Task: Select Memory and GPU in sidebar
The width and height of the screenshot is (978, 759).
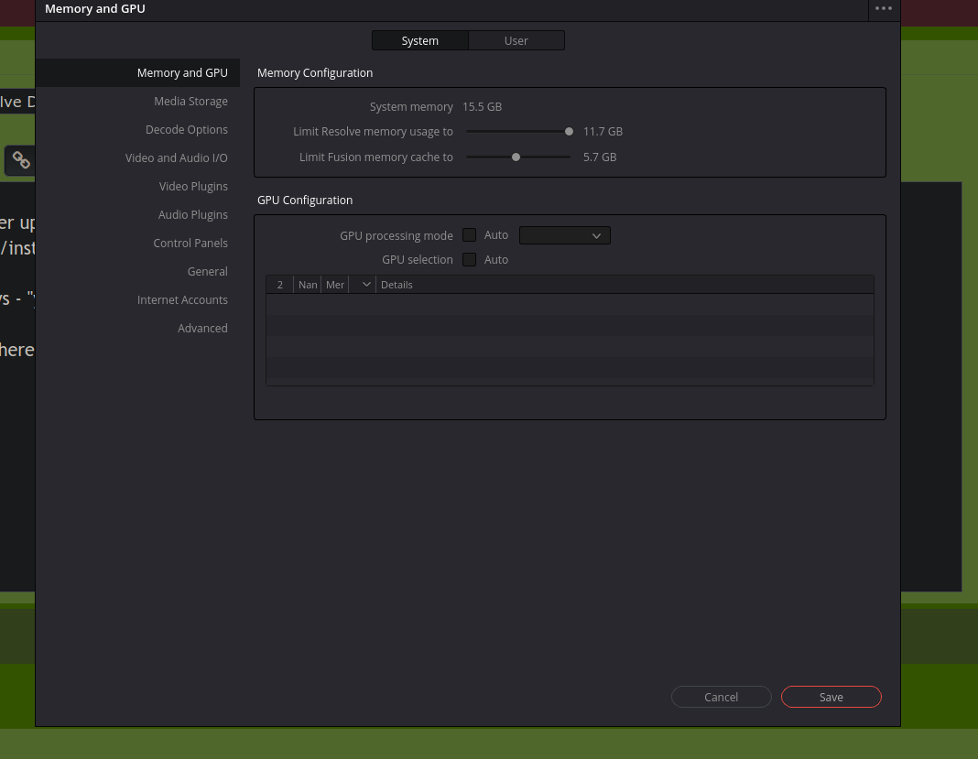Action: click(x=138, y=73)
